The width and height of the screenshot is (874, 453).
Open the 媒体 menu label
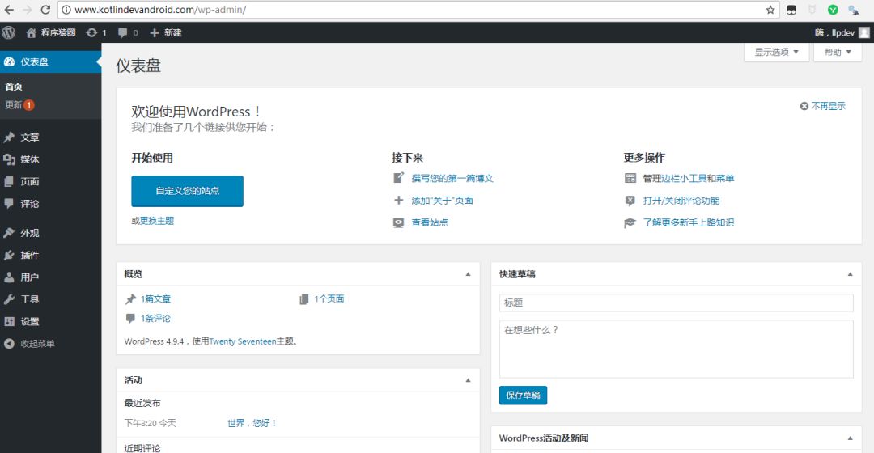pyautogui.click(x=30, y=159)
